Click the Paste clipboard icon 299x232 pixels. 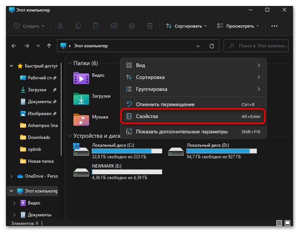click(x=96, y=26)
